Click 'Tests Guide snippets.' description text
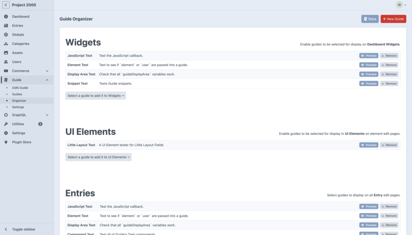The width and height of the screenshot is (412, 235). (116, 83)
